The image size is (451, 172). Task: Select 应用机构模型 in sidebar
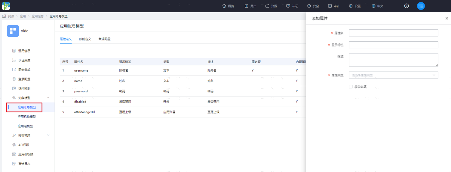click(27, 117)
